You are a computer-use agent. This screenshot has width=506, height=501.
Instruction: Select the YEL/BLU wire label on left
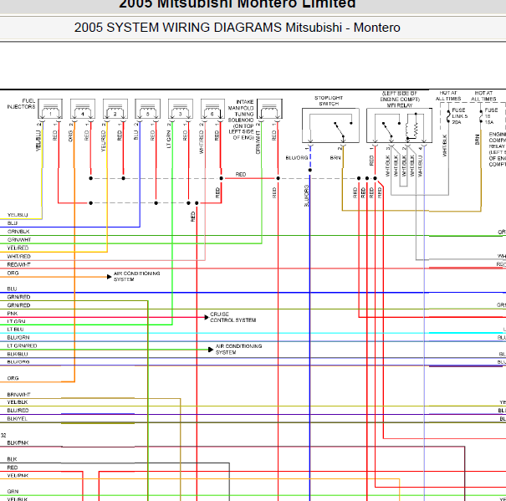18,215
